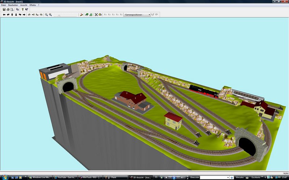The height and width of the screenshot is (180, 289).
Task: Click the 3D-Ansicht taskbar button
Action: [141, 177]
